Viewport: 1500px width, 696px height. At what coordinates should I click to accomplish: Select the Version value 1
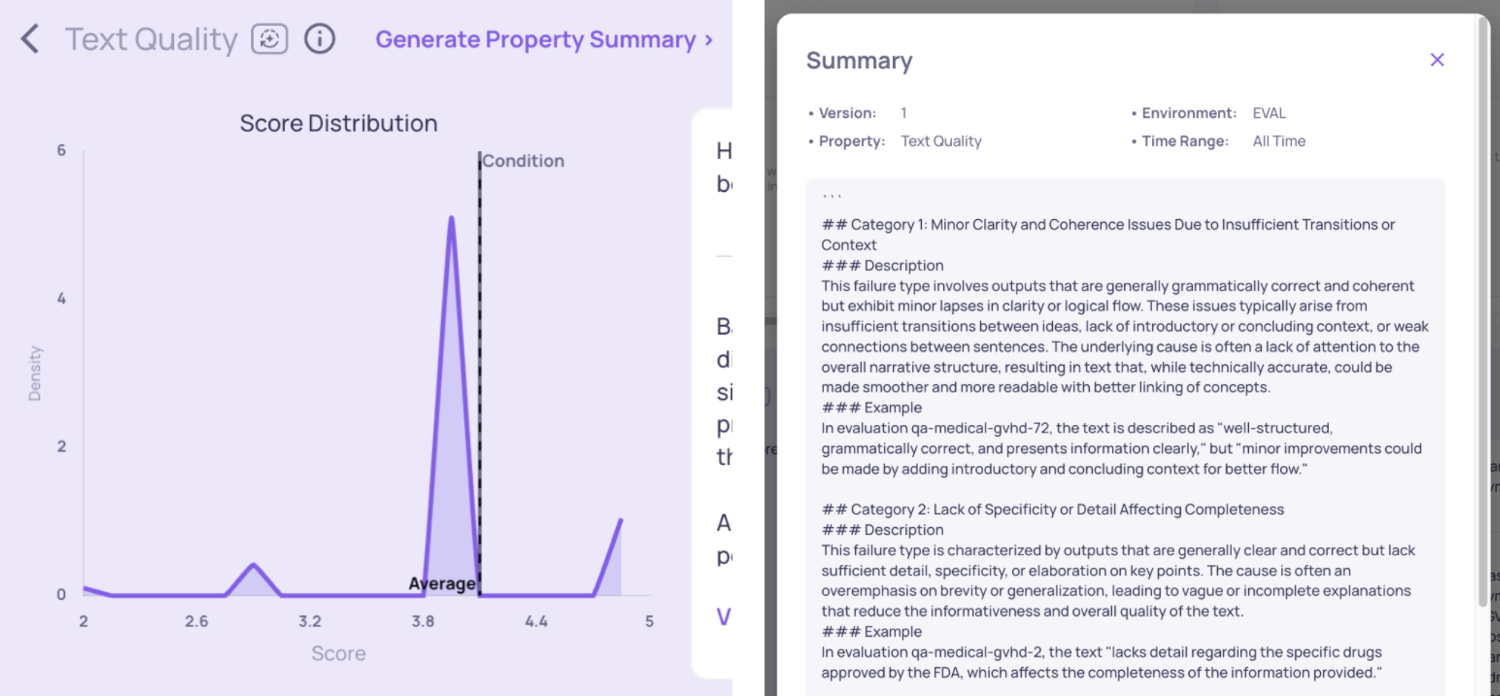[903, 113]
